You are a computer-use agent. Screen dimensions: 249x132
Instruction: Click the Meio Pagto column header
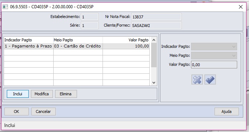pyautogui.click(x=78, y=40)
